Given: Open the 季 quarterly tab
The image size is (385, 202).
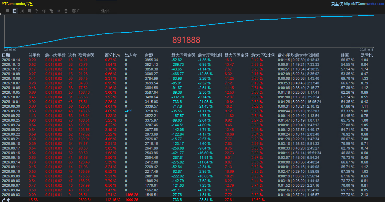Looking at the screenshot, I should click(37, 11).
